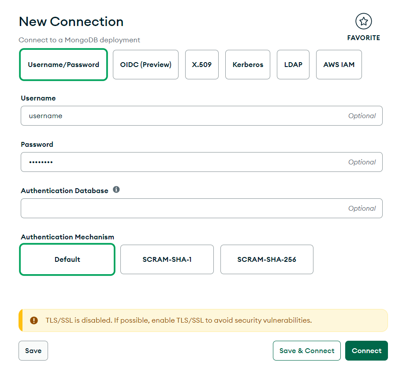The height and width of the screenshot is (376, 410).
Task: Select SCRAM-SHA-256 mechanism
Action: point(267,260)
